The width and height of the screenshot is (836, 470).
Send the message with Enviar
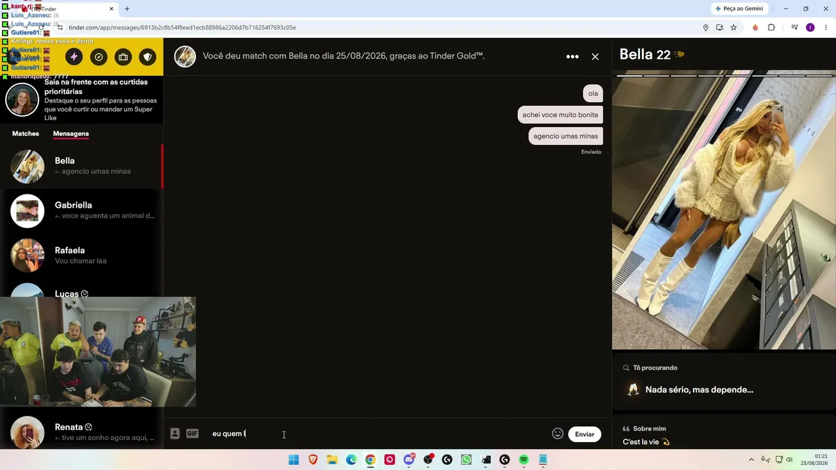[x=585, y=434]
